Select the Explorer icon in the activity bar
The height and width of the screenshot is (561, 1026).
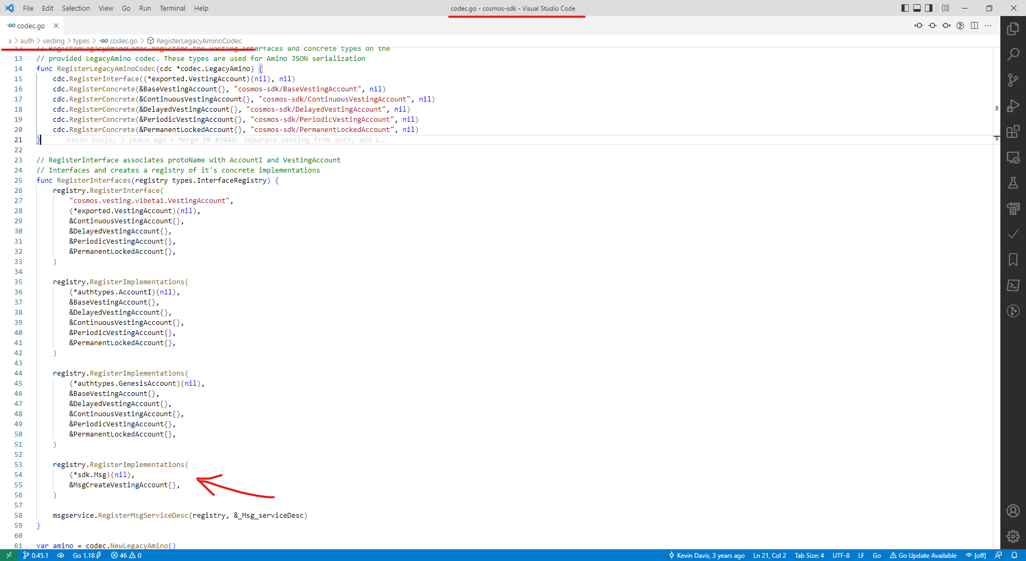pyautogui.click(x=1013, y=28)
